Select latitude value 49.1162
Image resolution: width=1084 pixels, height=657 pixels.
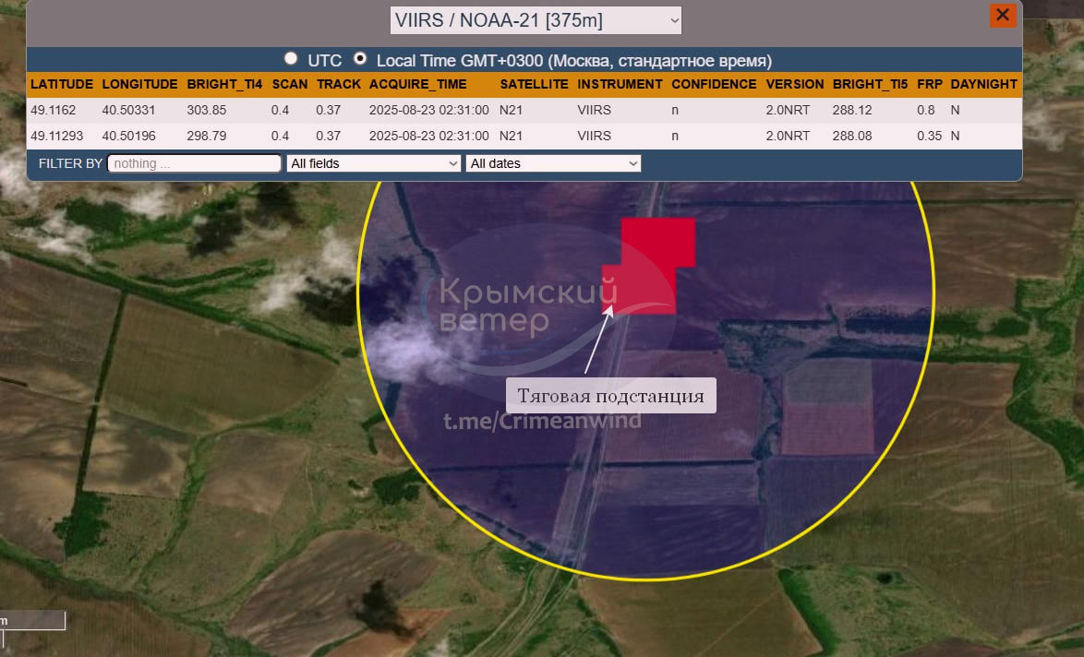(x=54, y=110)
